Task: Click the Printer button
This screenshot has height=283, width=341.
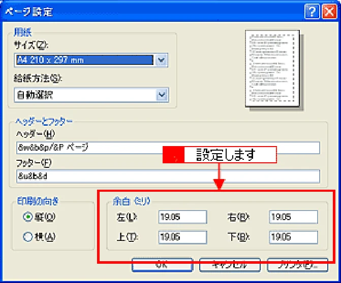Action: 297,265
